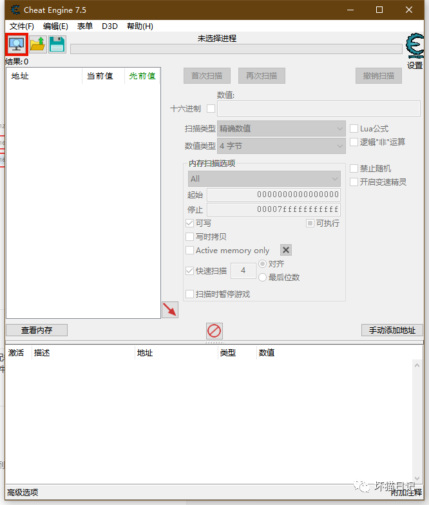Enable the 逻辑"非"运算 checkbox
The image size is (429, 505).
354,142
